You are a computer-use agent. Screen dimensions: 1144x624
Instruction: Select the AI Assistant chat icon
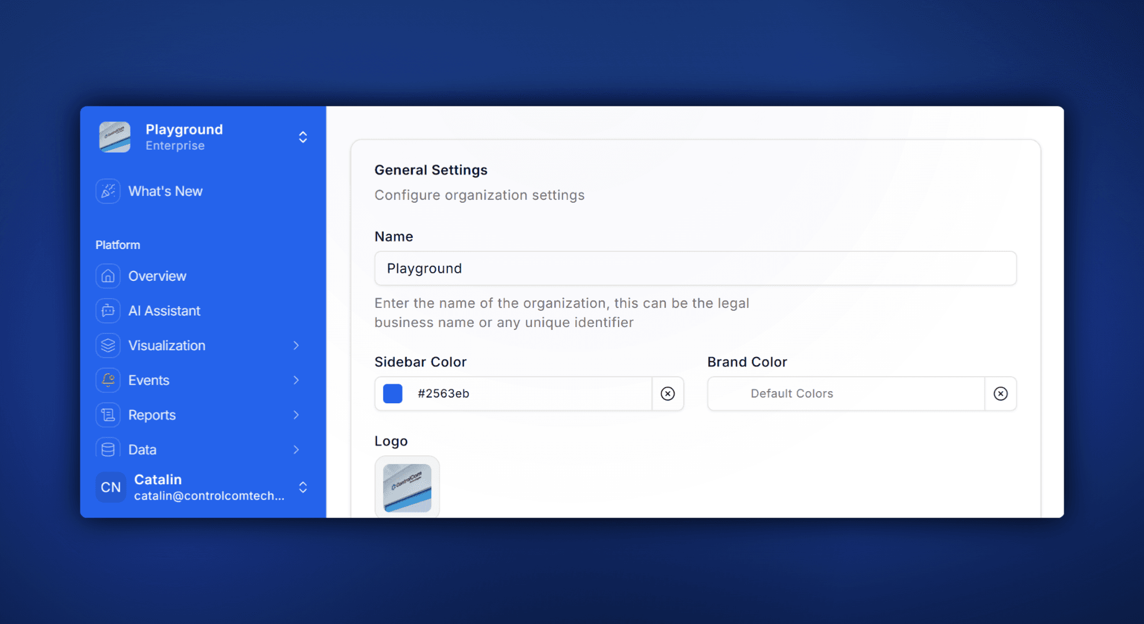108,310
